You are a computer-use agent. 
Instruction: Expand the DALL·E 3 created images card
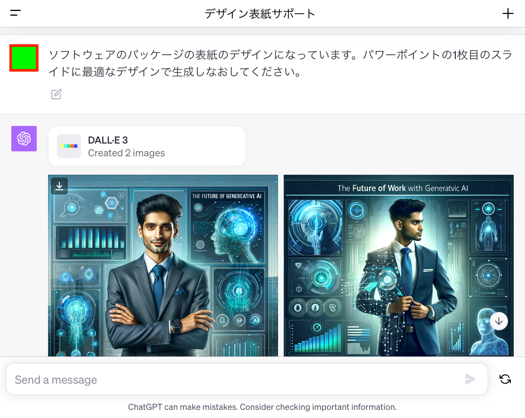[x=147, y=146]
